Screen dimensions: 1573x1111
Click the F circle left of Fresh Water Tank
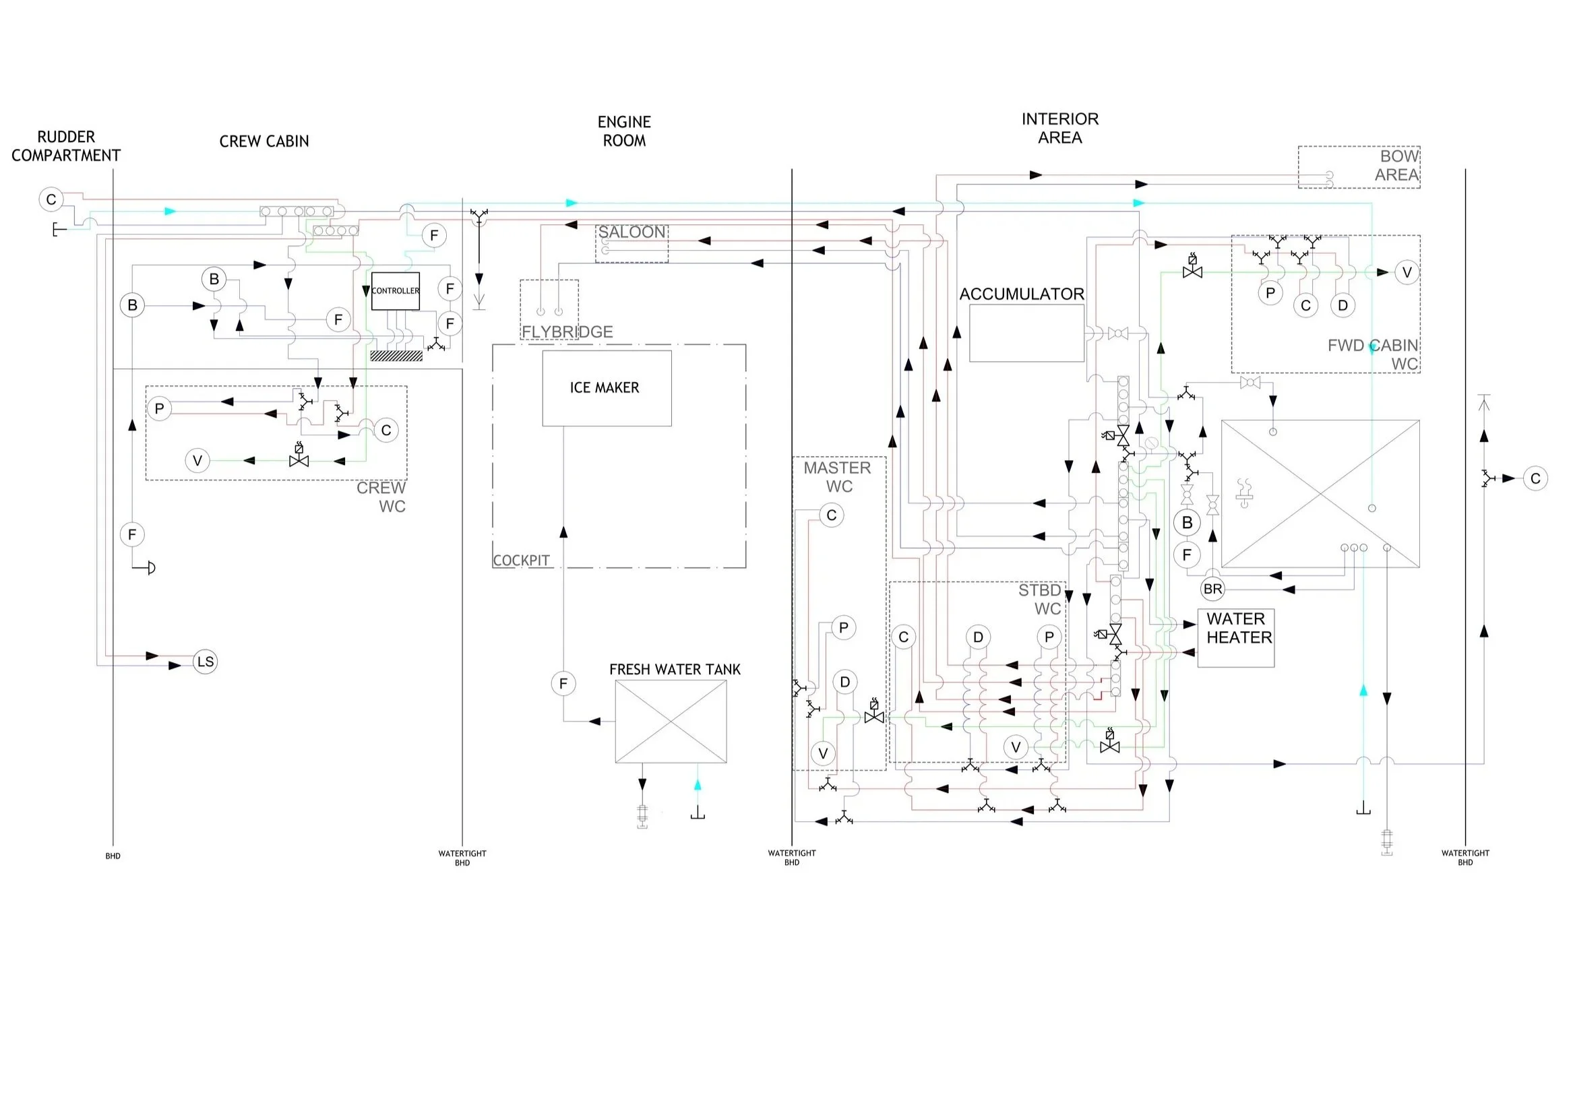(x=563, y=683)
